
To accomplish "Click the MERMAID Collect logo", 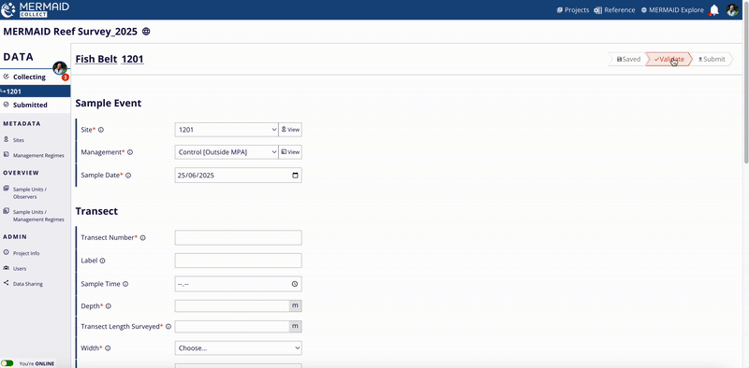I will pyautogui.click(x=36, y=9).
